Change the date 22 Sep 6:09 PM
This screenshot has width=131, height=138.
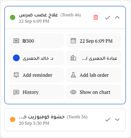coord(94,41)
